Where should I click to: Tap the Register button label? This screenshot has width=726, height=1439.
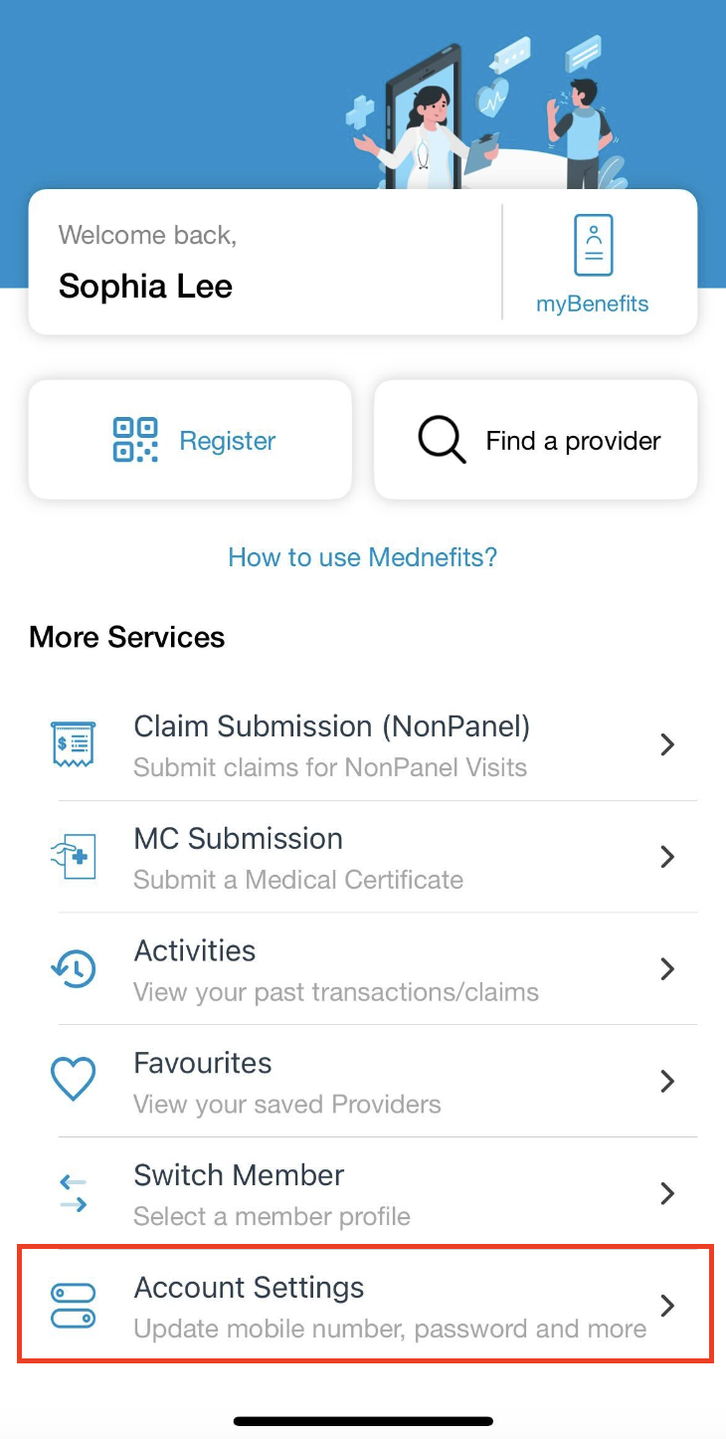[x=228, y=441]
